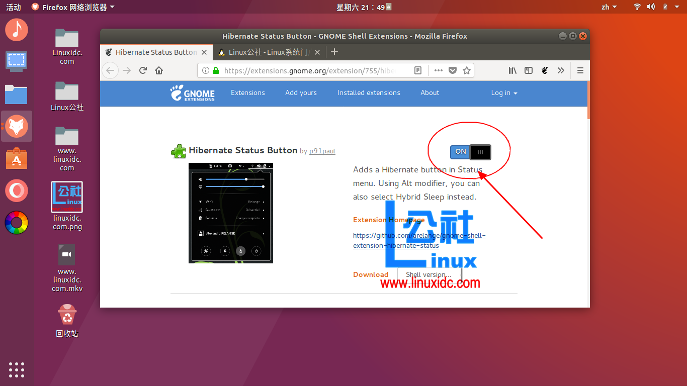
Task: Open the Firefox 网络浏览器 app menu
Action: (73, 7)
